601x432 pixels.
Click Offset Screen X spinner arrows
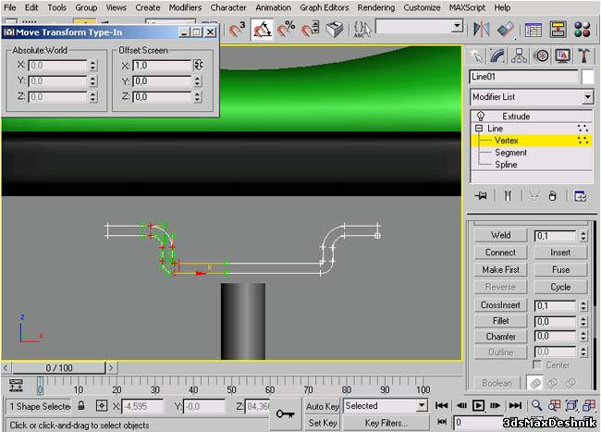(198, 65)
